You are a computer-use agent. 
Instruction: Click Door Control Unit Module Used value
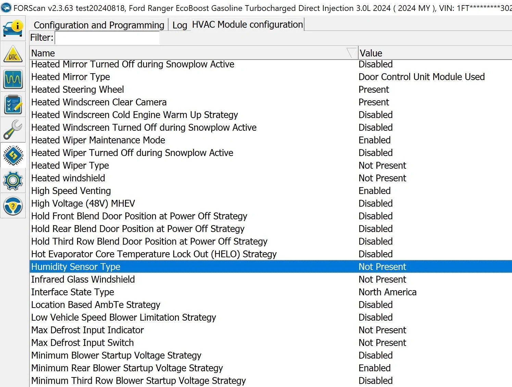tap(422, 77)
